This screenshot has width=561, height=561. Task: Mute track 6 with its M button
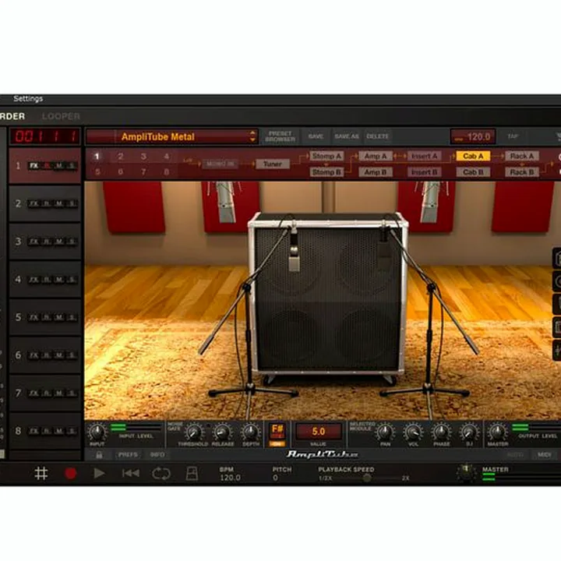pos(59,355)
